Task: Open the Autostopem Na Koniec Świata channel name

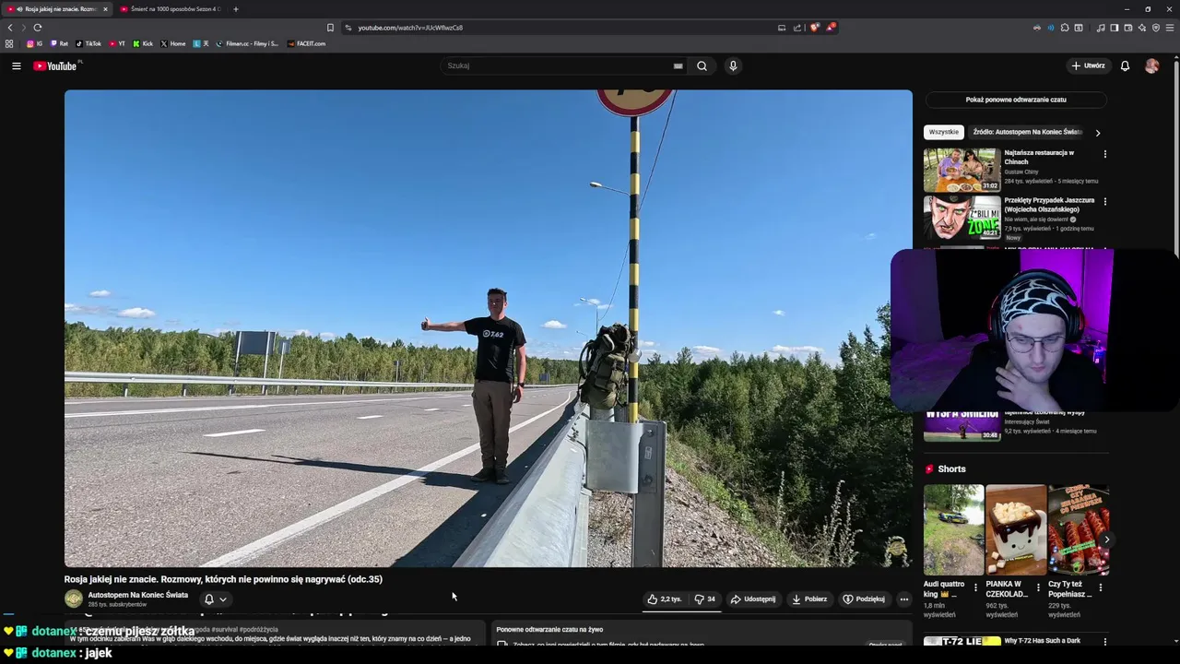Action: coord(138,595)
